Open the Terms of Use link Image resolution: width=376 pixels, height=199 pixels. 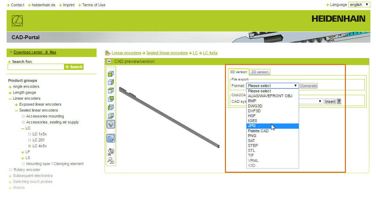click(93, 5)
